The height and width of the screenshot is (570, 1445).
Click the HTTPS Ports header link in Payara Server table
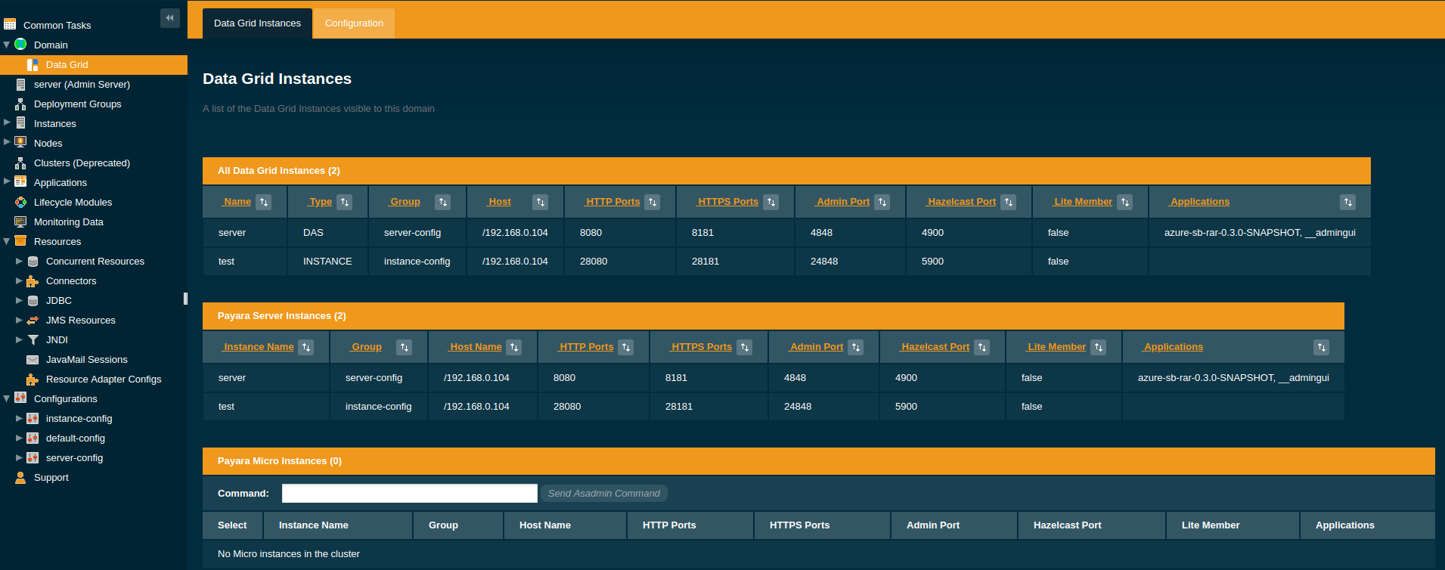tap(701, 347)
